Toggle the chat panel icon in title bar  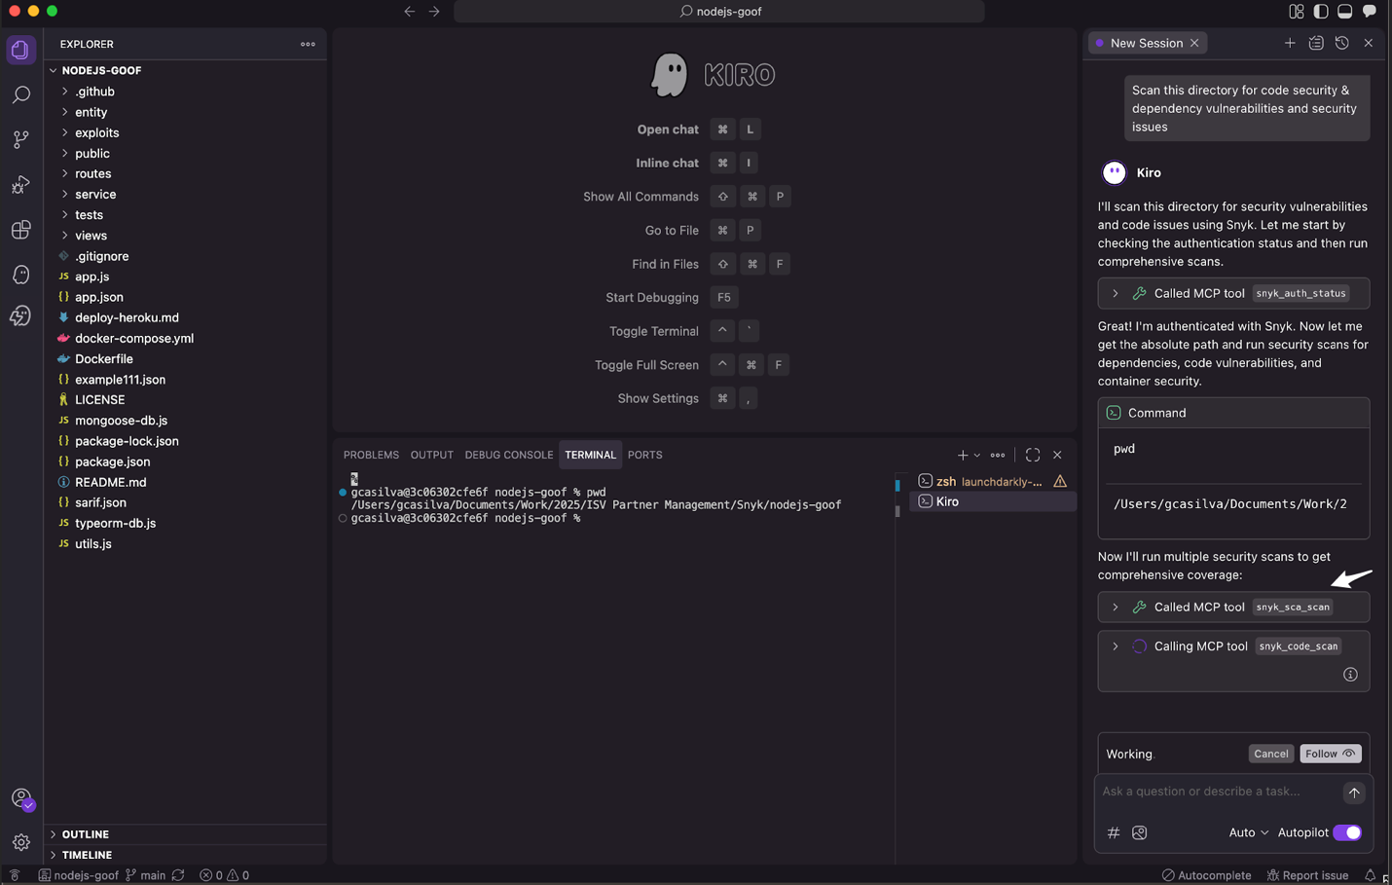(x=1370, y=12)
